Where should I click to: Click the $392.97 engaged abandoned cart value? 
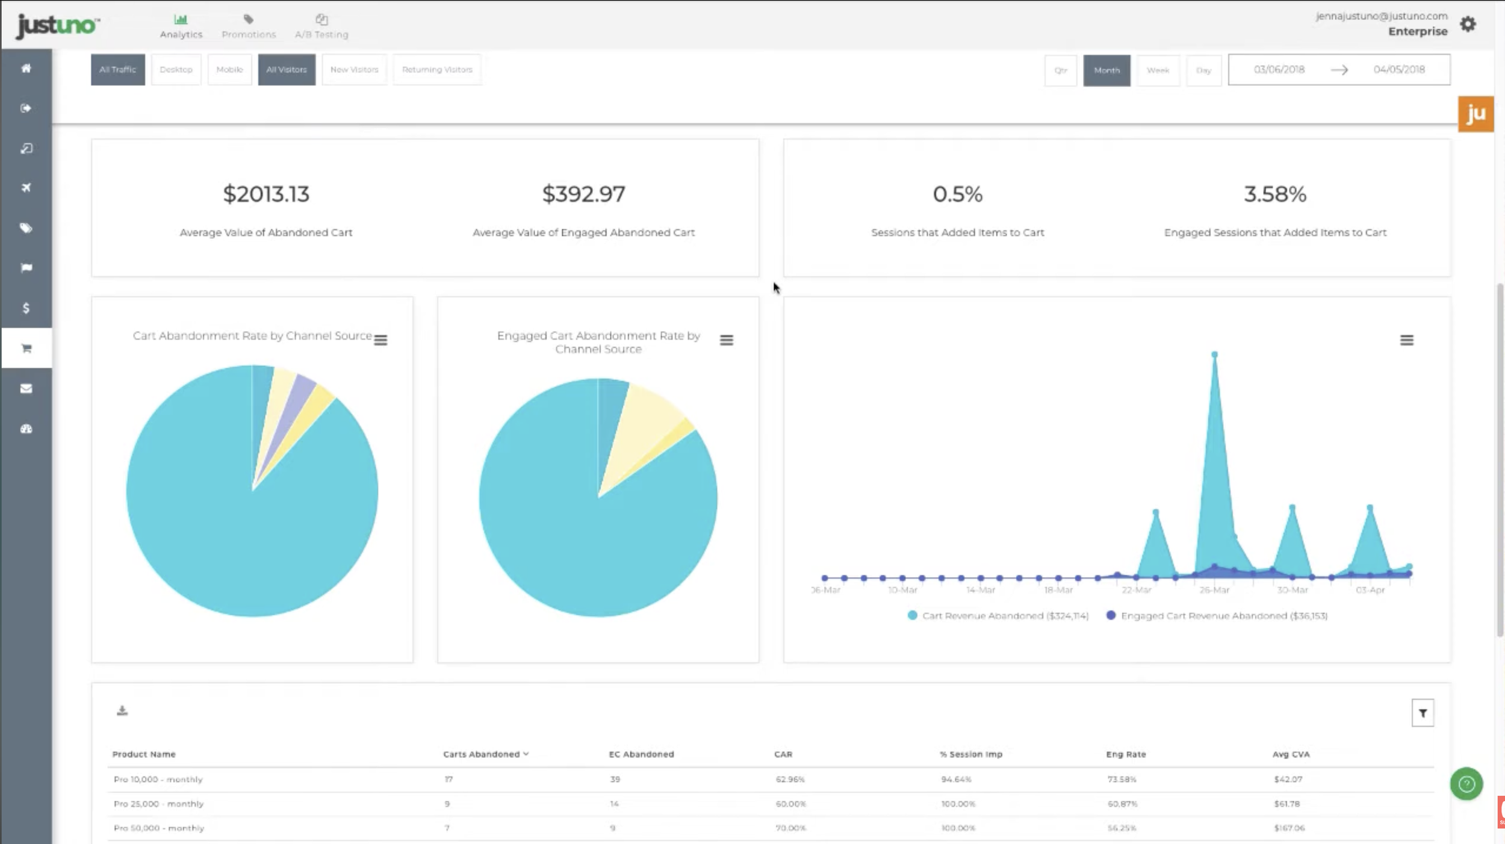[x=583, y=194]
